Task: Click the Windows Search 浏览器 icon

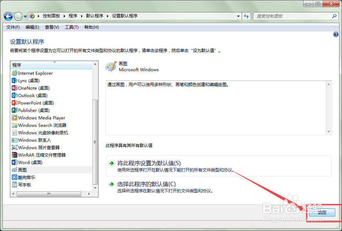Action: [15, 125]
